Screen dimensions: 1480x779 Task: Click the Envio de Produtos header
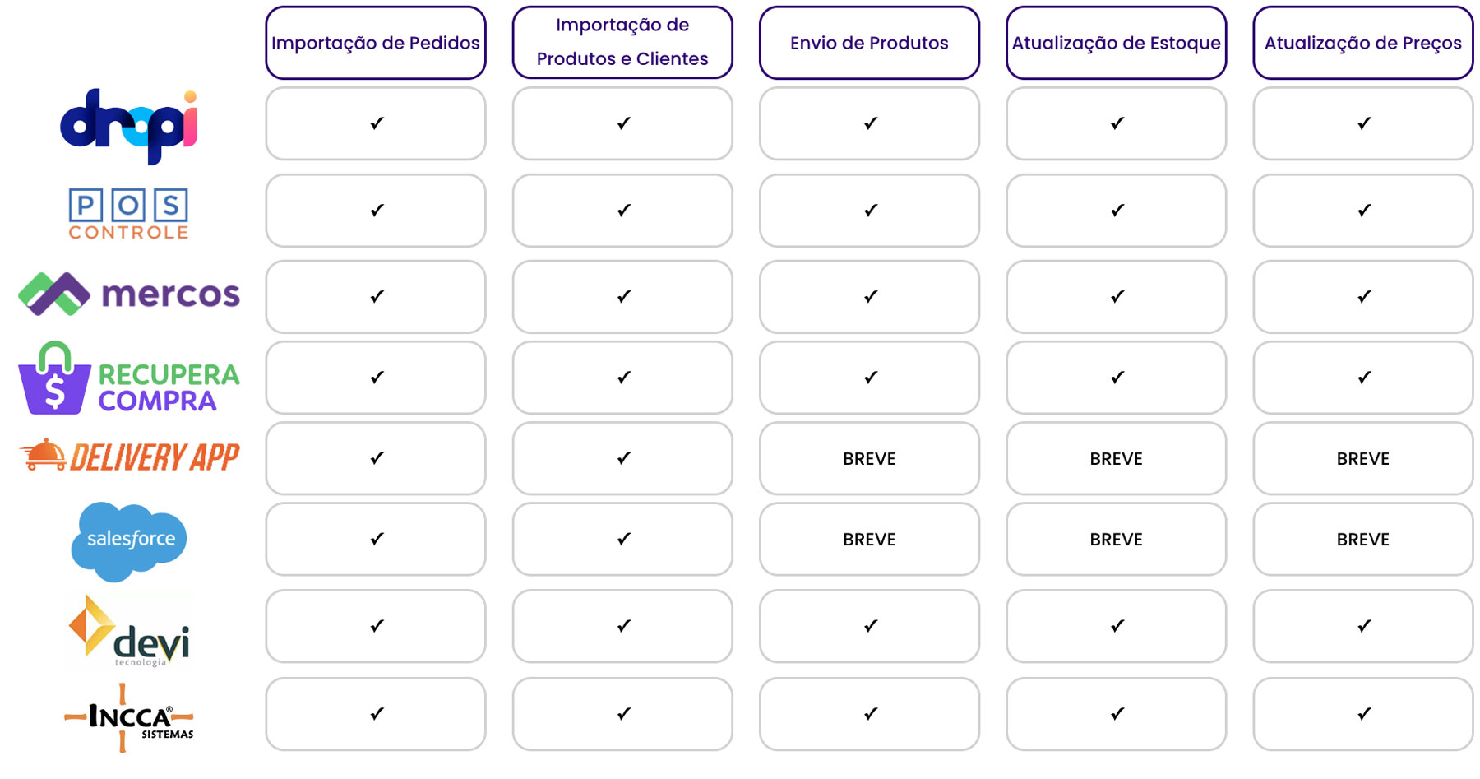pos(869,43)
